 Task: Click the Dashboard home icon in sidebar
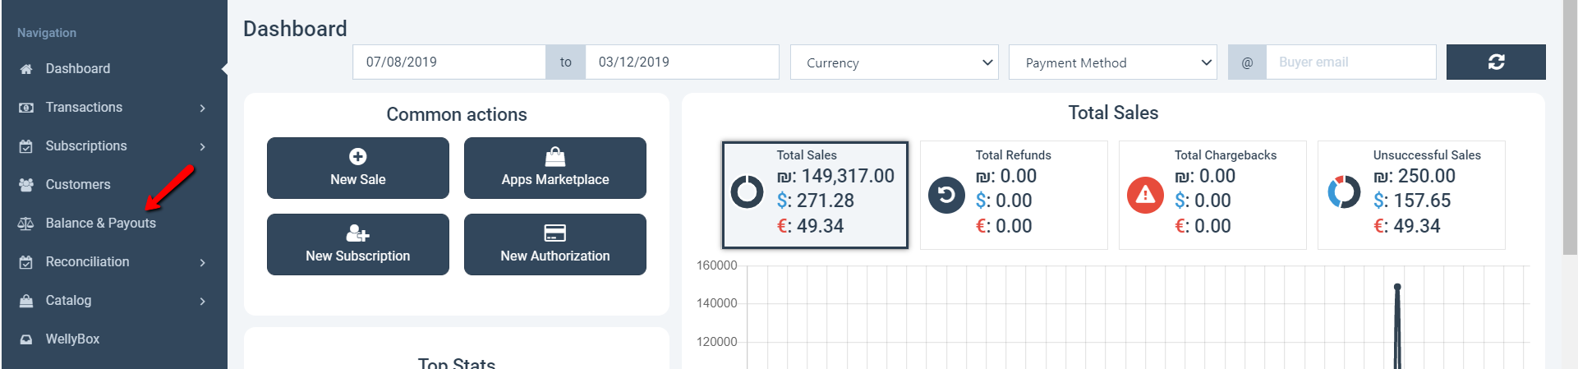pos(26,69)
